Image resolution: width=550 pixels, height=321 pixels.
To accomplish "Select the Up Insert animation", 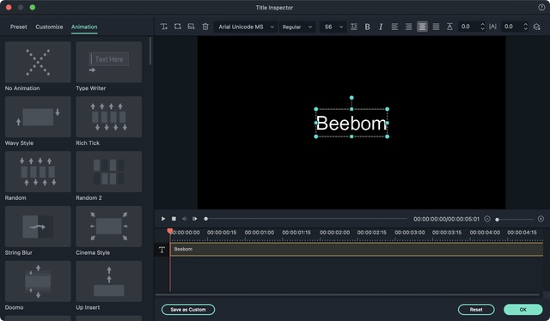I will point(109,281).
